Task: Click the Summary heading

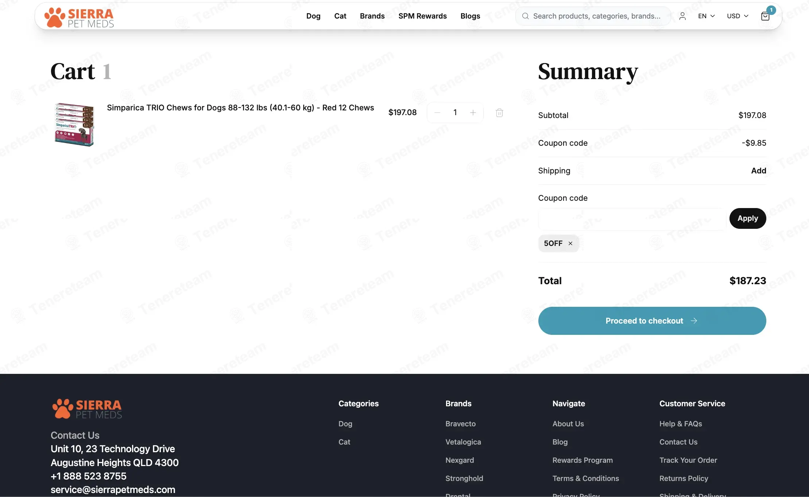Action: click(588, 72)
